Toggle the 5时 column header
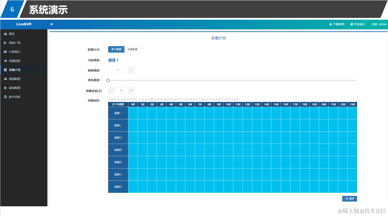 (x=181, y=104)
